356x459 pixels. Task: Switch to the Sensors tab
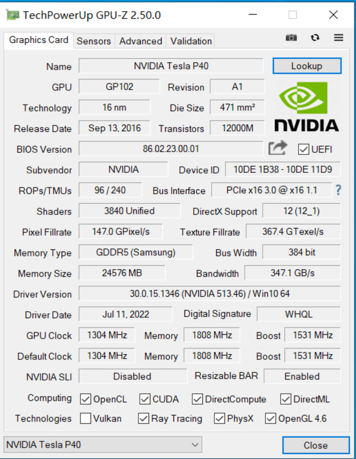coord(94,41)
